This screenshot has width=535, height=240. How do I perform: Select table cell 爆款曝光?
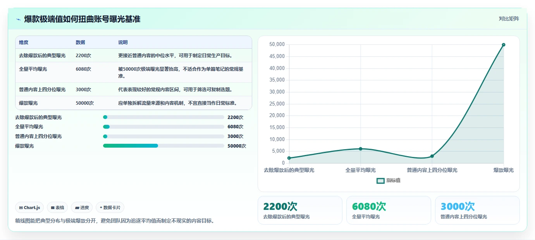[28, 103]
